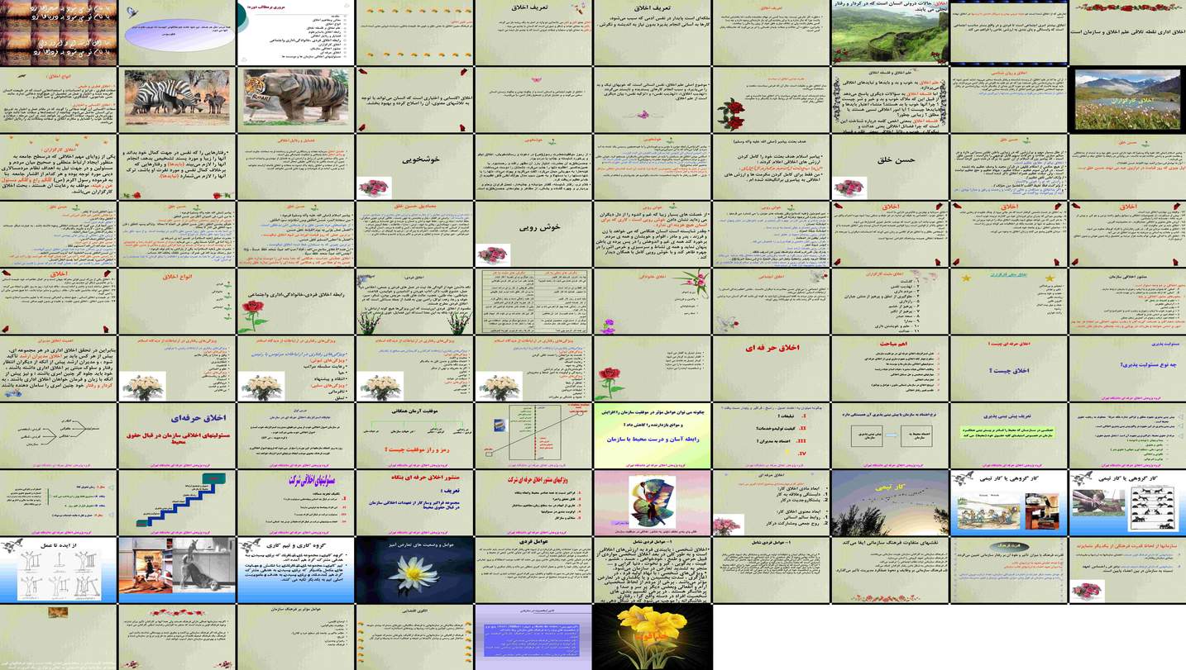Click the blue staircase diagram slide
This screenshot has height=670, width=1186.
[177, 502]
